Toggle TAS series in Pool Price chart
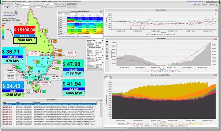 [x=171, y=35]
